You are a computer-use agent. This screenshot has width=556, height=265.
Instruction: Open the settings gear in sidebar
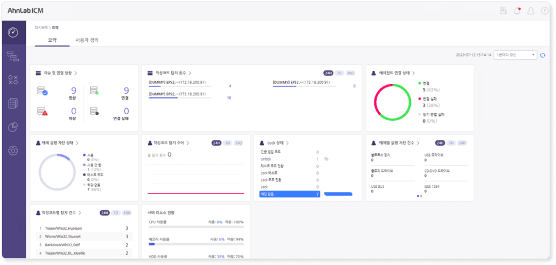pos(13,151)
